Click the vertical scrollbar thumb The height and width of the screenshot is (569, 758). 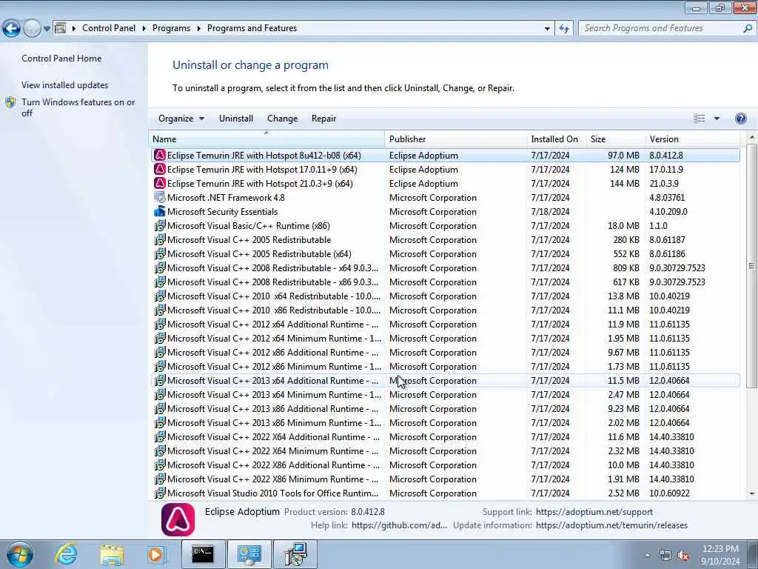point(752,266)
